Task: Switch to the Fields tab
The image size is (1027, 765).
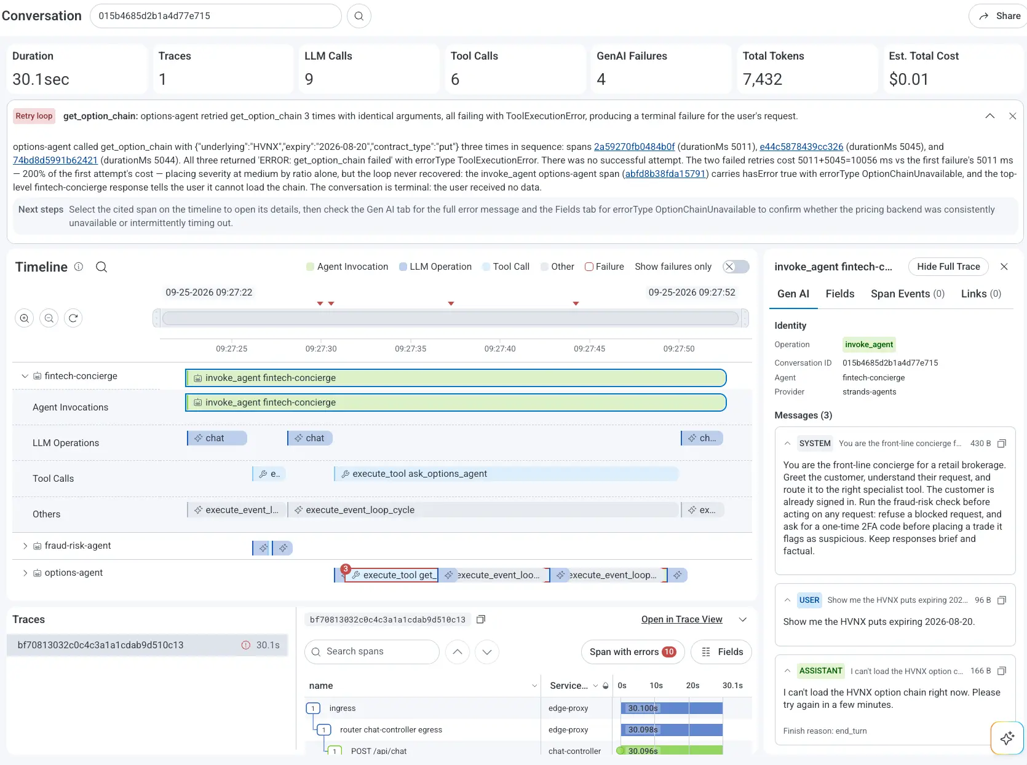Action: [840, 294]
